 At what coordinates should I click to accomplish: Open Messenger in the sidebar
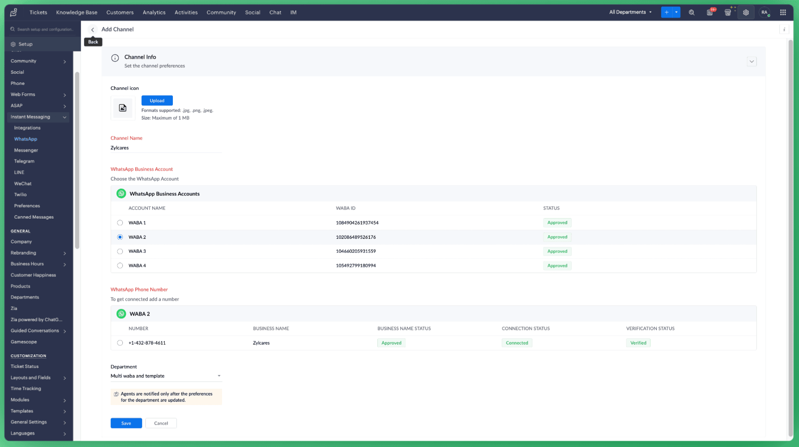tap(26, 150)
